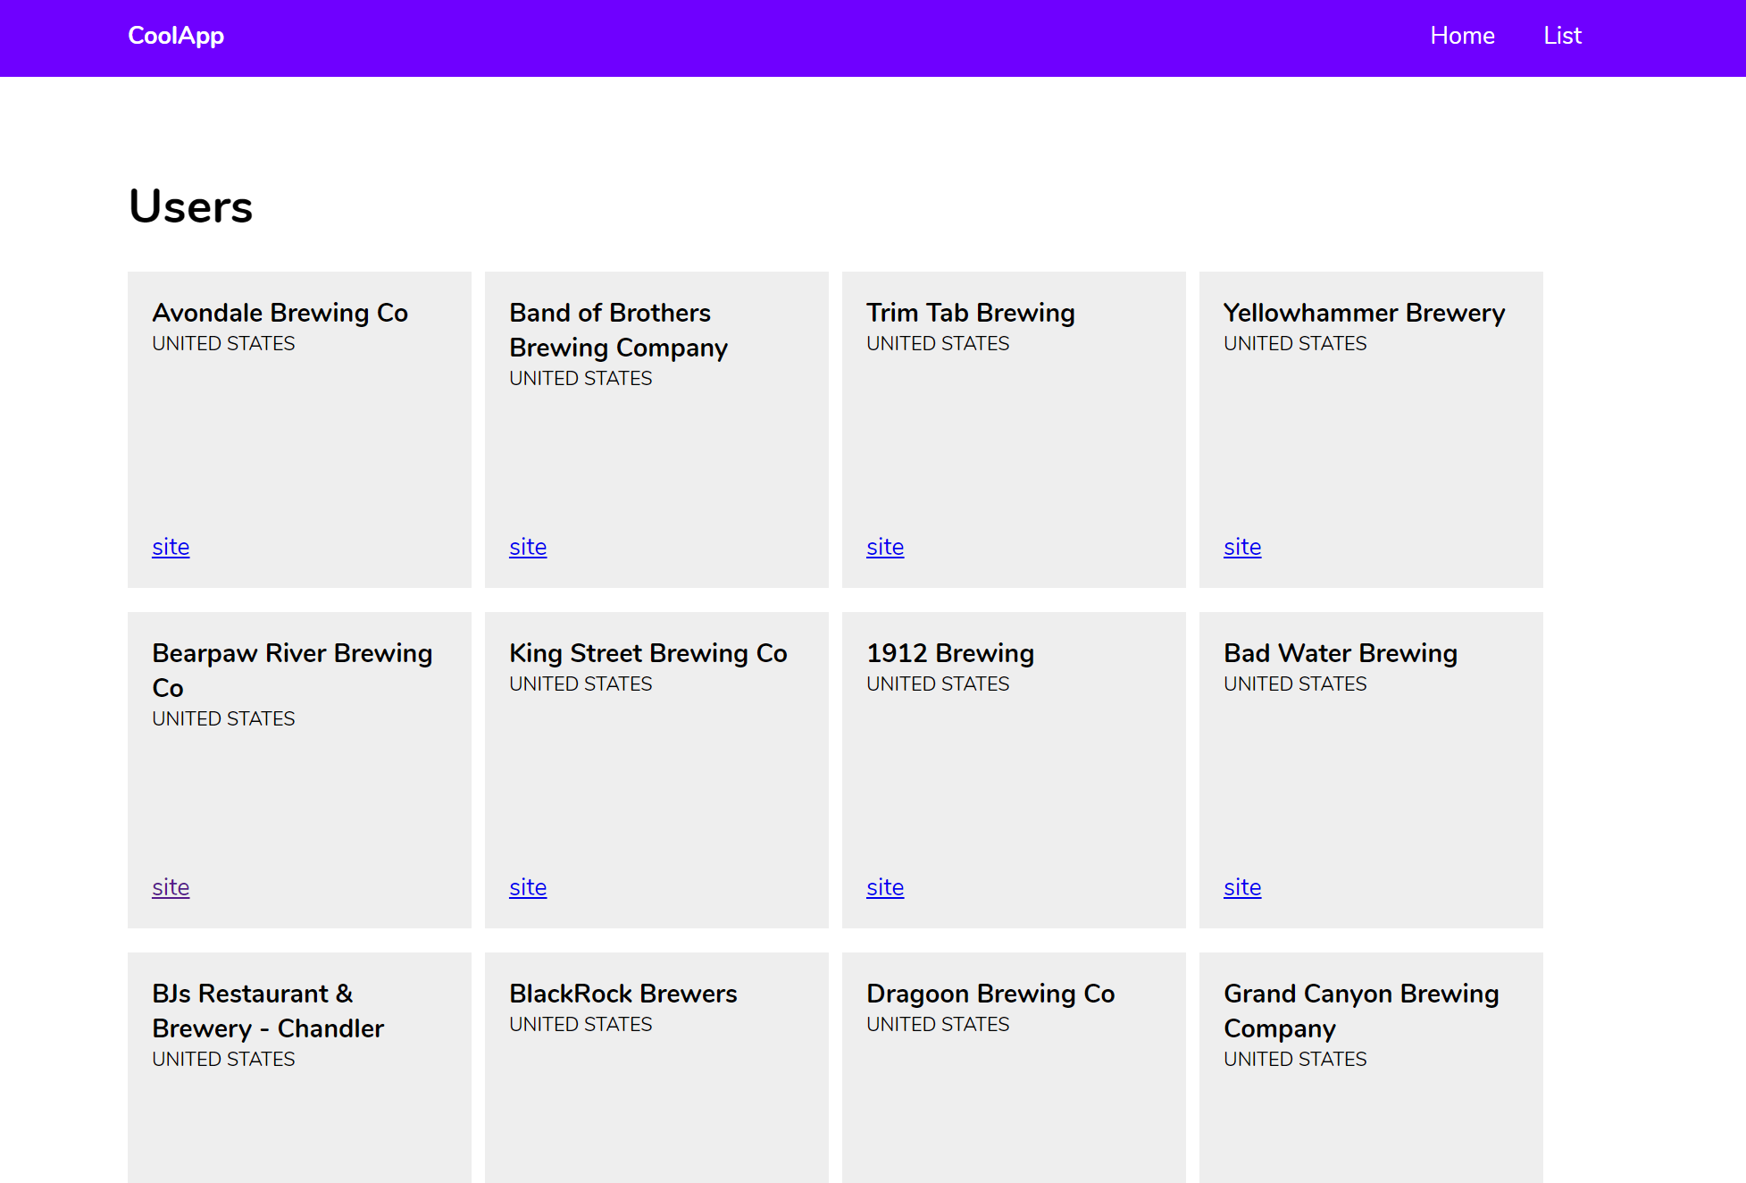Click the Users page heading

tap(191, 206)
